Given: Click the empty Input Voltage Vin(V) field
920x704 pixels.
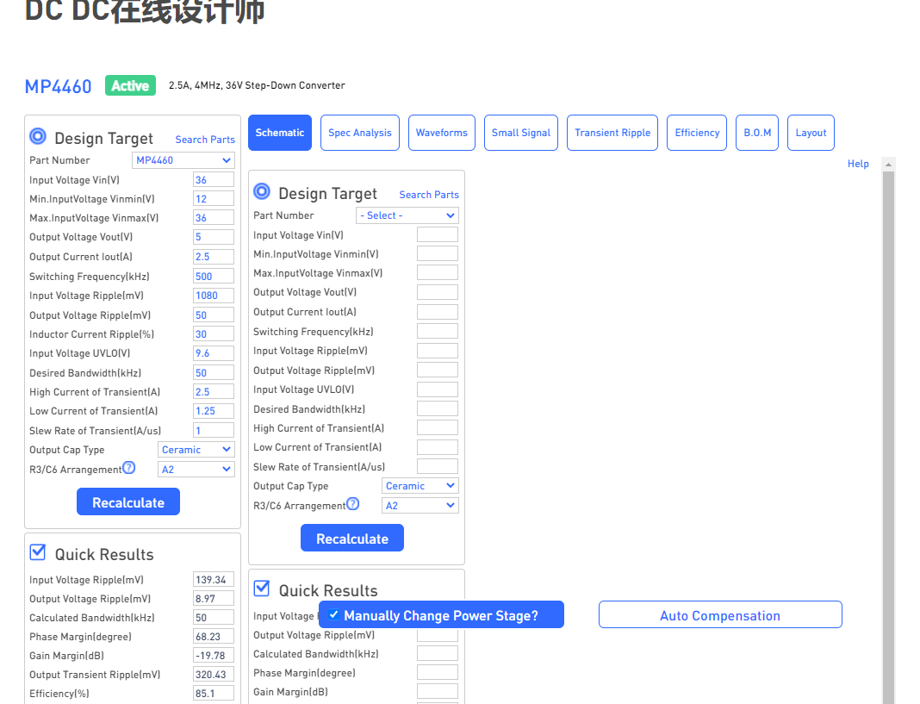Looking at the screenshot, I should point(438,235).
